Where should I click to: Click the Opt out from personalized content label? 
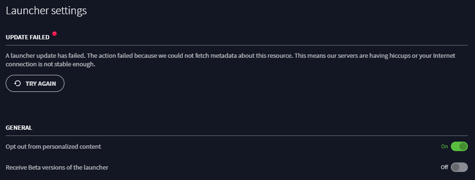(x=54, y=147)
